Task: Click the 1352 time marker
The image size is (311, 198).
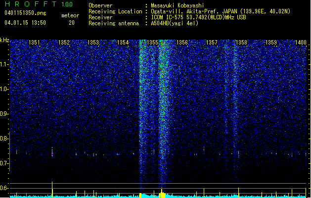Action: point(64,42)
